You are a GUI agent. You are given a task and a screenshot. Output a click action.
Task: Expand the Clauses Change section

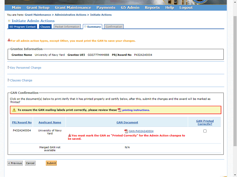click(20, 80)
